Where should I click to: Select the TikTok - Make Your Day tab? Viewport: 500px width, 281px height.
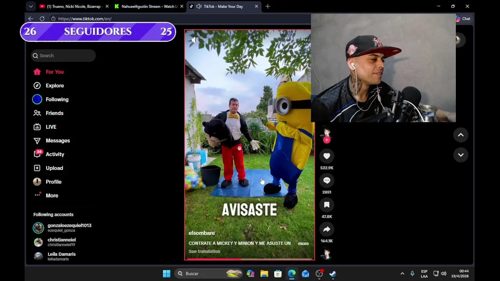coord(223,6)
